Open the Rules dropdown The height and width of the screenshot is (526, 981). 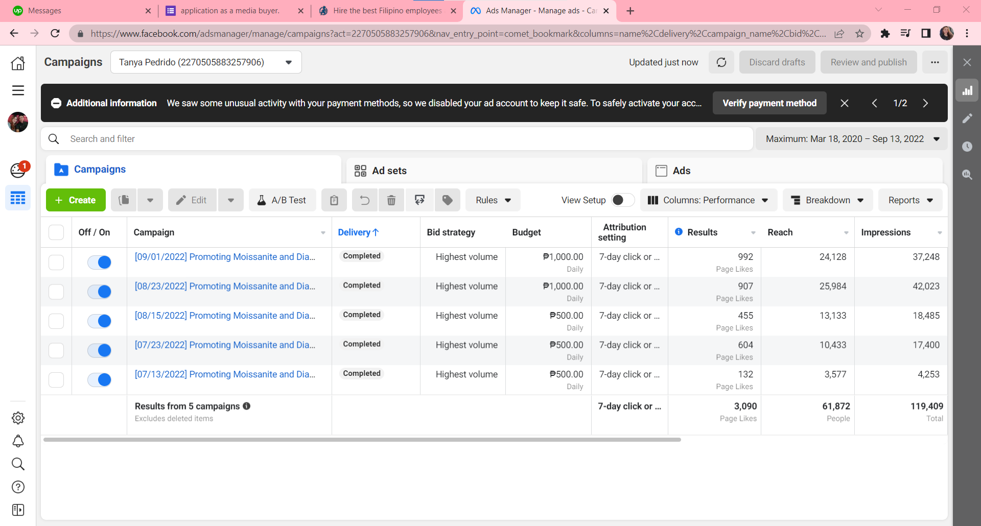click(493, 200)
